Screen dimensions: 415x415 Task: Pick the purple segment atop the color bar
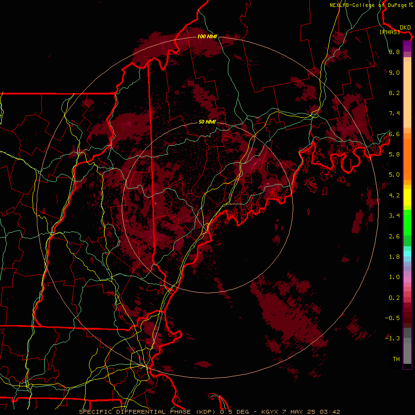(407, 46)
